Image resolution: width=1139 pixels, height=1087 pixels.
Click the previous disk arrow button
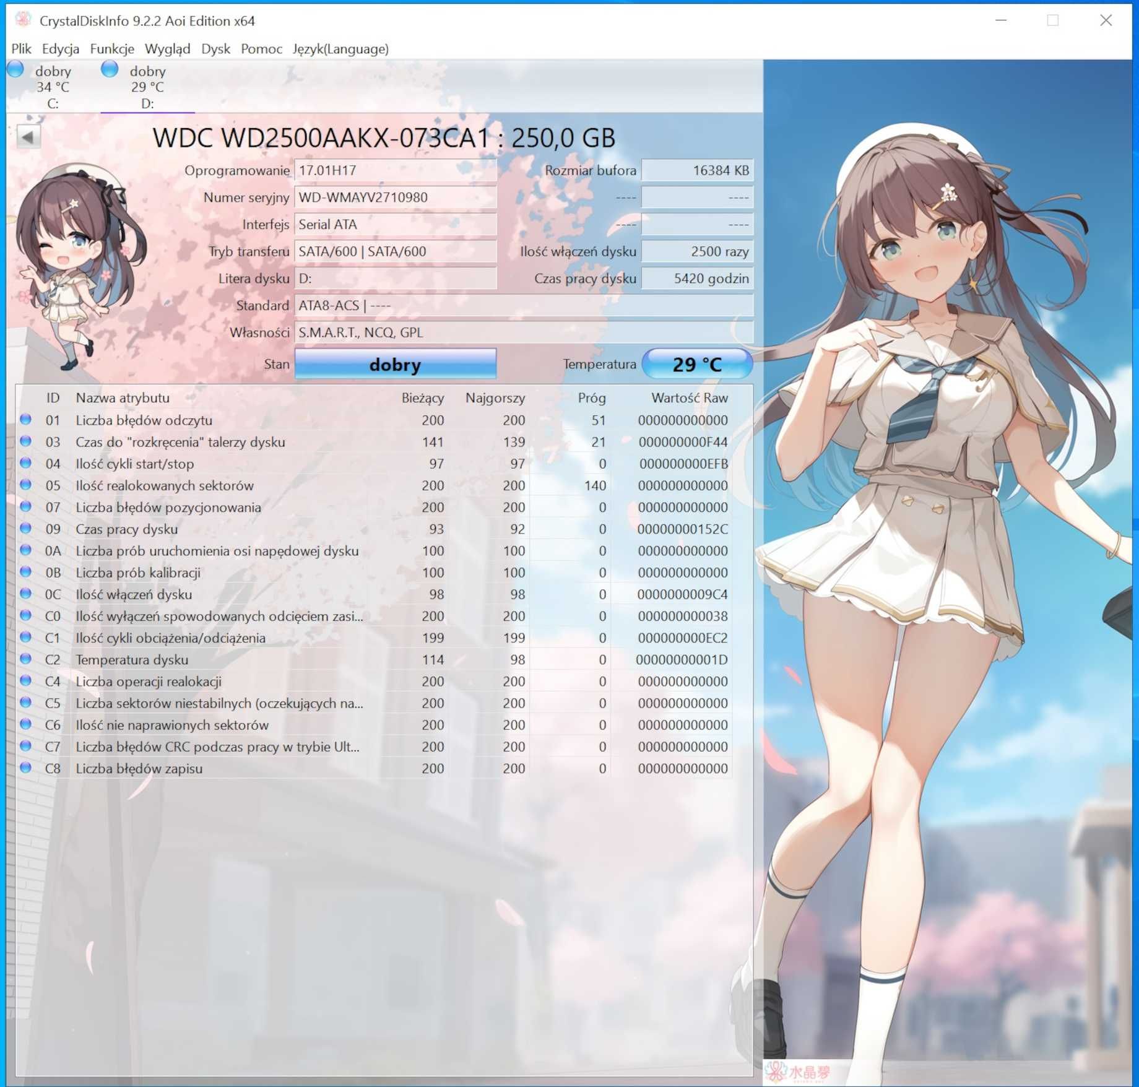click(x=28, y=137)
